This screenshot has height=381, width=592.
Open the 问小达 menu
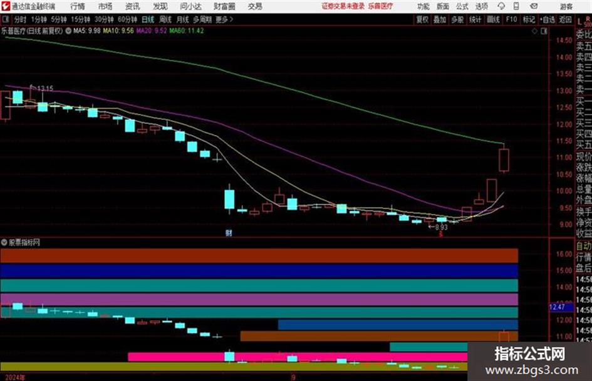point(190,6)
